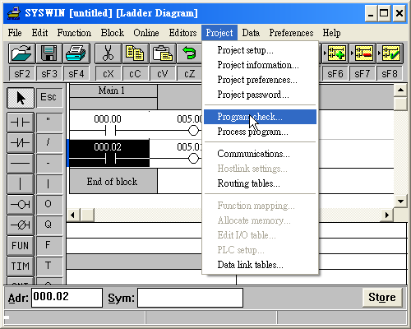Open the Data menu
The image size is (411, 329).
251,33
